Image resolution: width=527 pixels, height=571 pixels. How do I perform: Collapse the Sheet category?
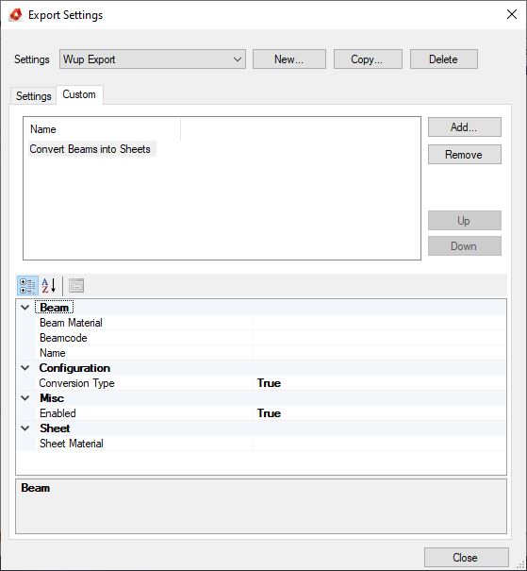click(x=25, y=428)
